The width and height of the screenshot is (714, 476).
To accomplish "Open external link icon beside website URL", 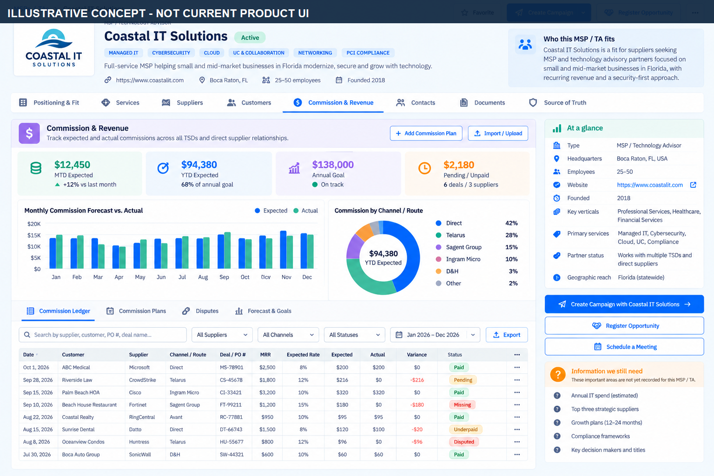I will 693,185.
